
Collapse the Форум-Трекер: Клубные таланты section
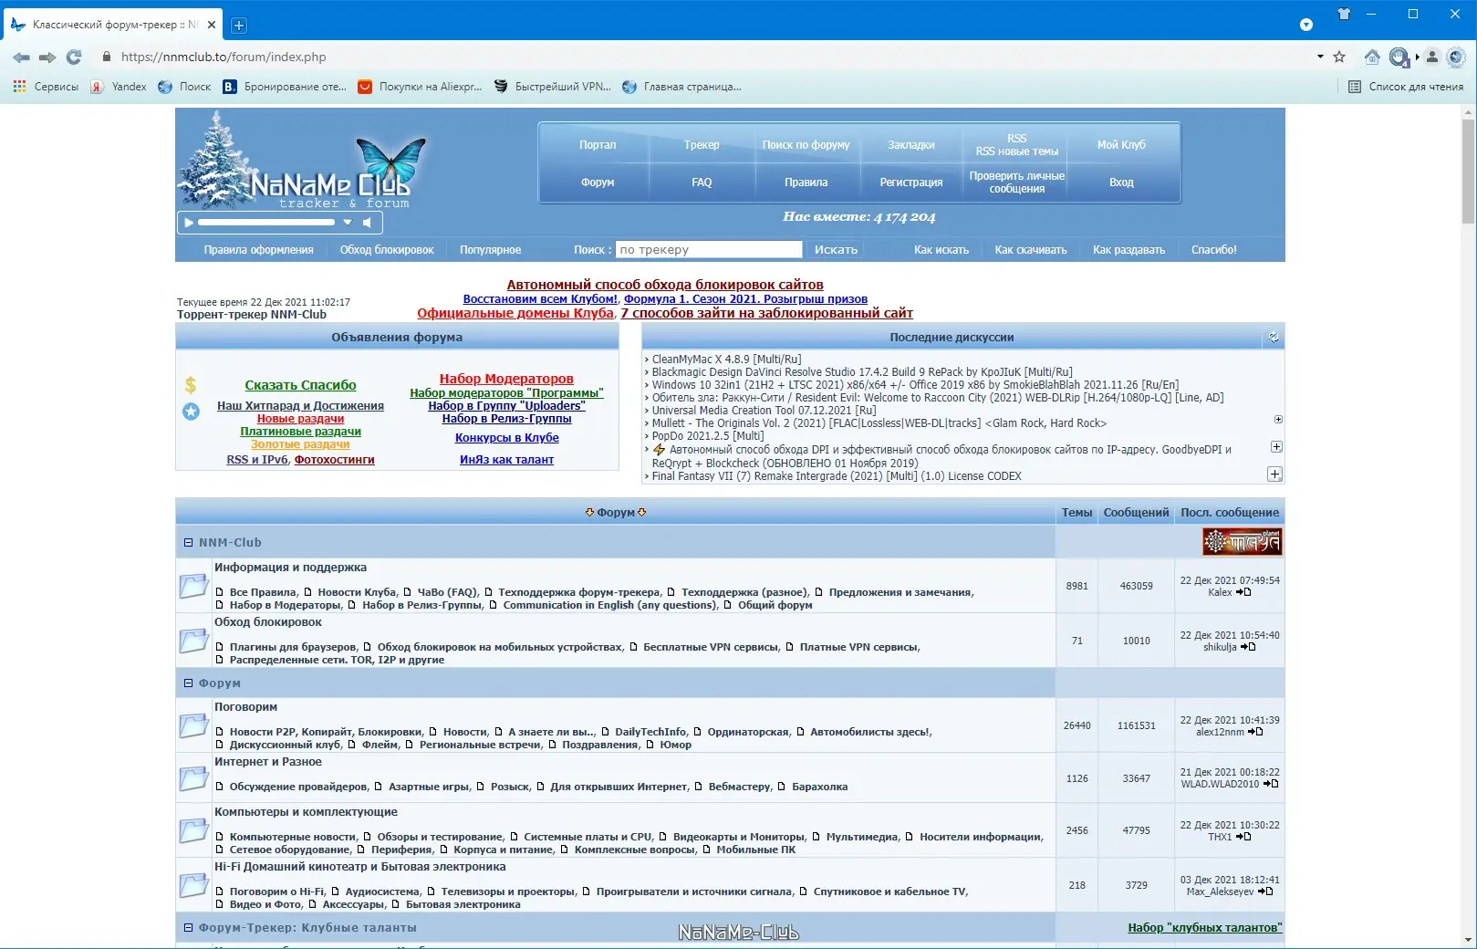(x=187, y=927)
